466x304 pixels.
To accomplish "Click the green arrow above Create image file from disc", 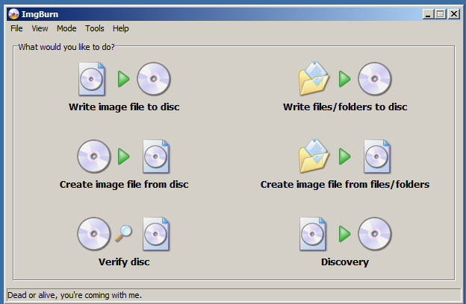I will [124, 156].
